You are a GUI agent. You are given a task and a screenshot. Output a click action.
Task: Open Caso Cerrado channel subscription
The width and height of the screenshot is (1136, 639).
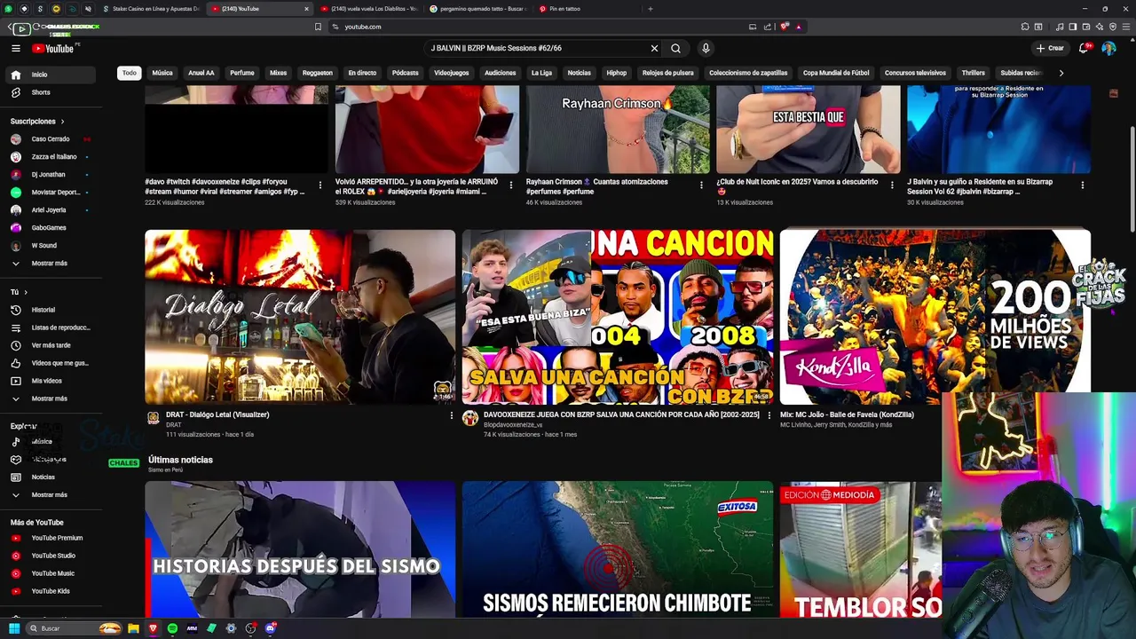click(51, 138)
